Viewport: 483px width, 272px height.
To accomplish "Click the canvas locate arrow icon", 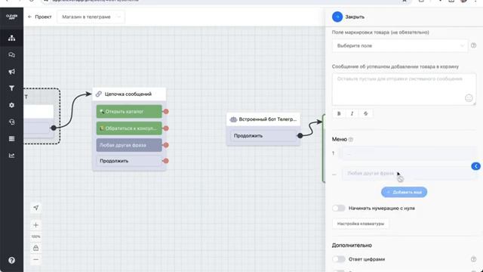I will [x=35, y=208].
